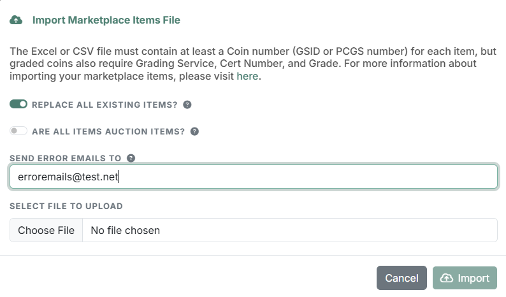Image resolution: width=506 pixels, height=297 pixels.
Task: Click the "Send Error Emails To" field label
Action: (x=65, y=158)
